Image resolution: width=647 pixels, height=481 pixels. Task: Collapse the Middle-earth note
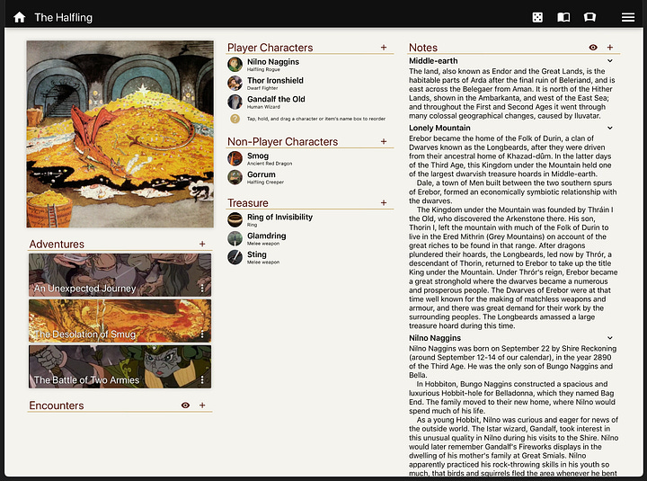(x=610, y=61)
